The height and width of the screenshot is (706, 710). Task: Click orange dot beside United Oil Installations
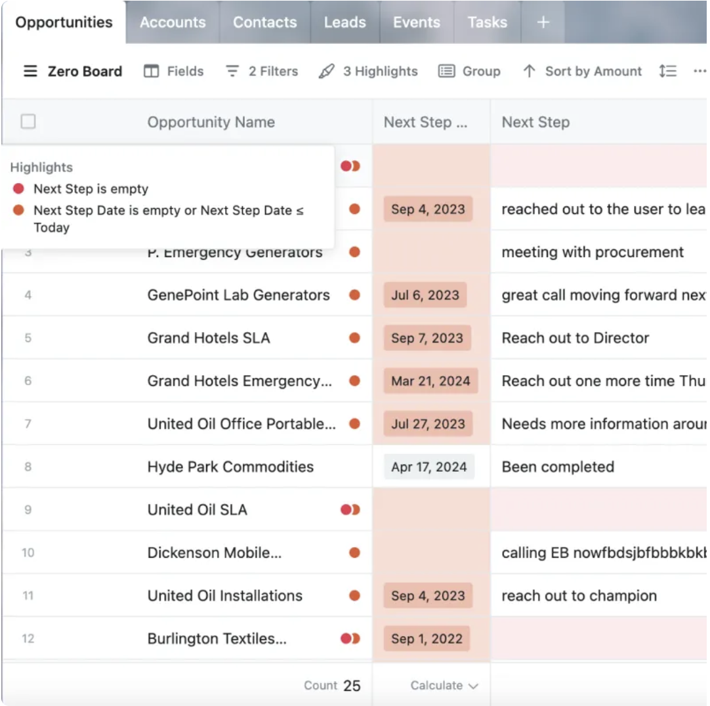pyautogui.click(x=354, y=596)
